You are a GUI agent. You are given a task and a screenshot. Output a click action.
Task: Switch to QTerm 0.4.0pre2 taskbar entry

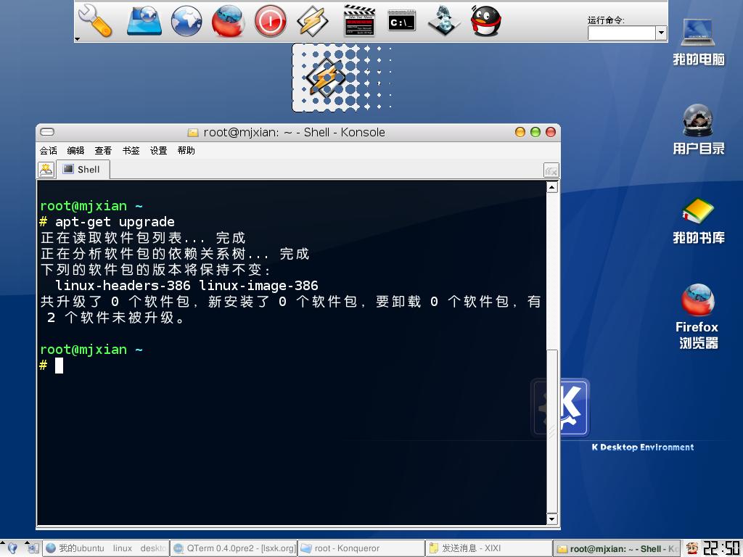234,548
